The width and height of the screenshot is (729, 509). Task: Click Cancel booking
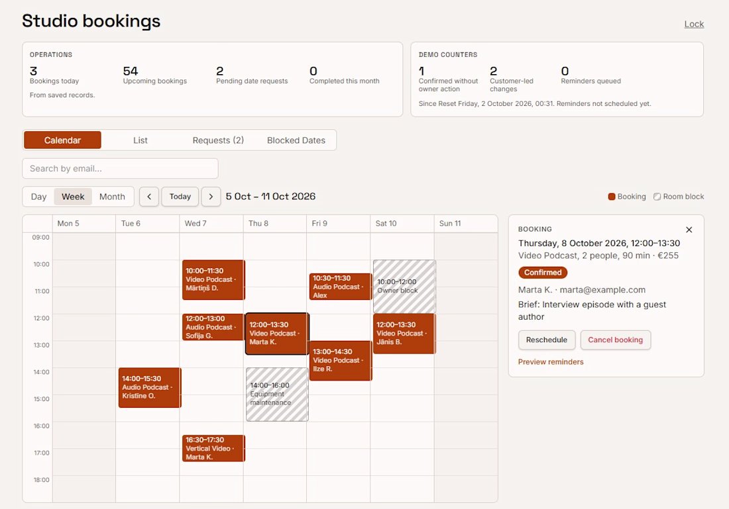point(616,340)
